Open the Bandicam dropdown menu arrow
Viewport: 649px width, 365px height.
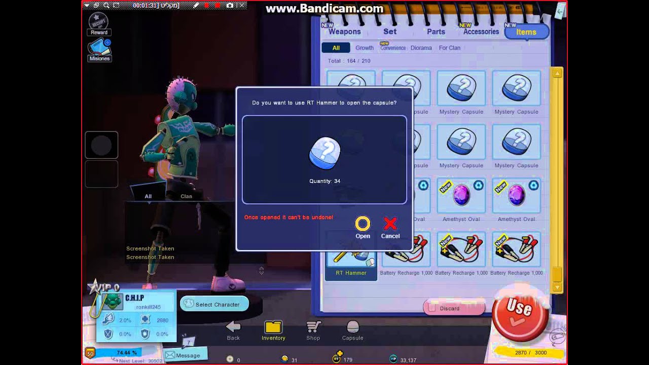87,5
